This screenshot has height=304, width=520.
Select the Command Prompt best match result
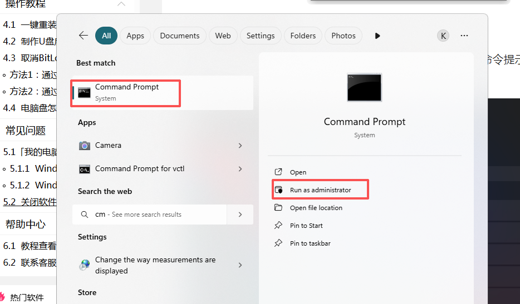pos(127,92)
